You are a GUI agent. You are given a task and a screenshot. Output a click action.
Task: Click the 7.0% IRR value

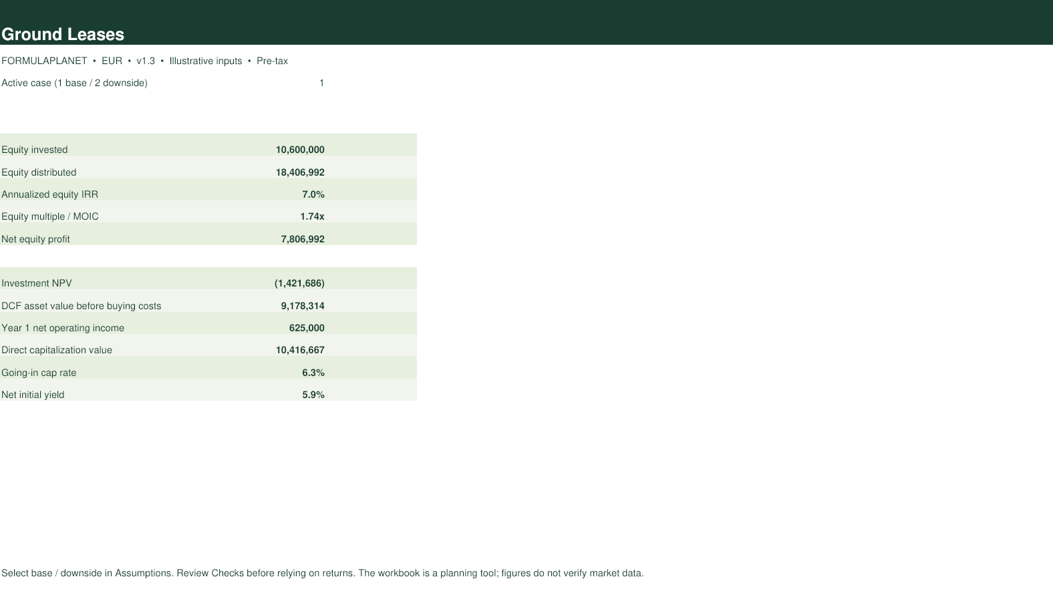[313, 194]
